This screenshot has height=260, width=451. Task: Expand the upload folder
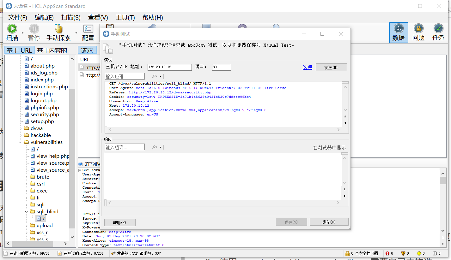tap(27, 226)
